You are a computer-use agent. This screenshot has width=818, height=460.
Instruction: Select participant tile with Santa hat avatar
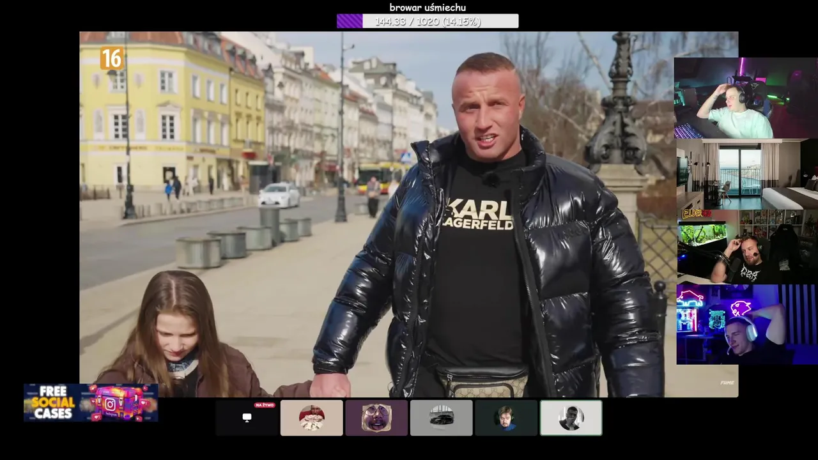[312, 418]
